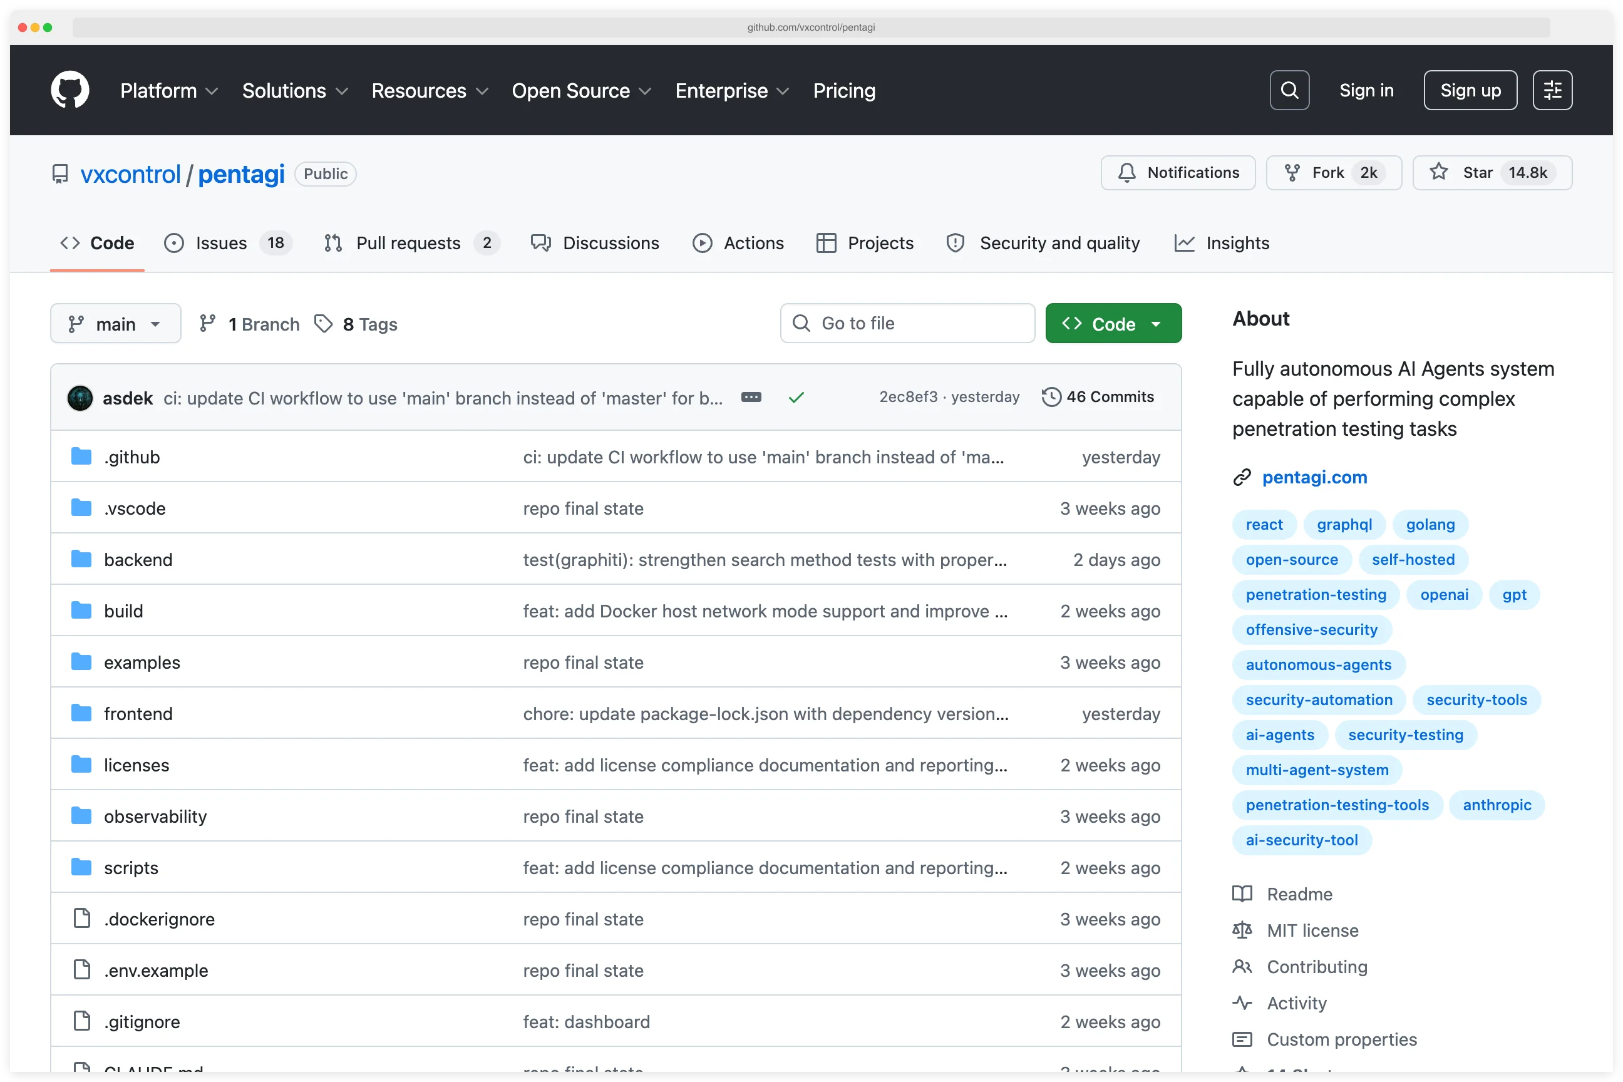The image size is (1623, 1082).
Task: Open the build folder
Action: pos(123,611)
